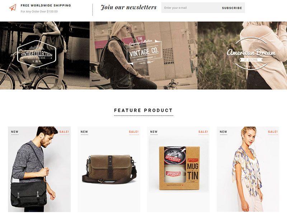Click the Vintage Collection hexagon badge logo
This screenshot has width=287, height=215.
37,54
